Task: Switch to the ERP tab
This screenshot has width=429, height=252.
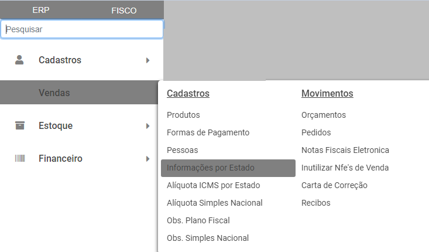Action: pos(41,11)
